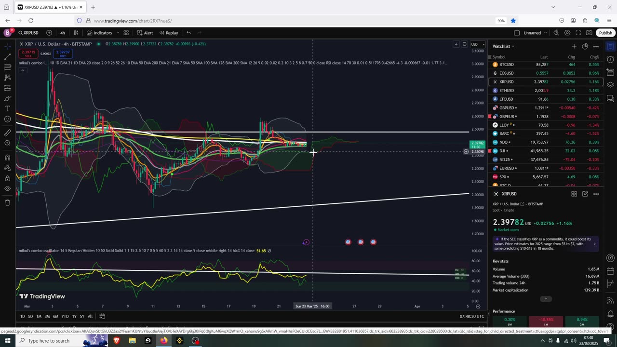Reload the browser page

(x=31, y=21)
